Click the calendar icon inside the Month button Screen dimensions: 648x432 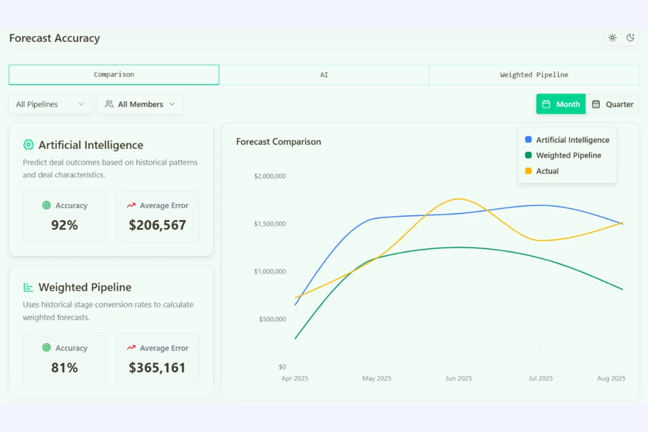pos(546,104)
